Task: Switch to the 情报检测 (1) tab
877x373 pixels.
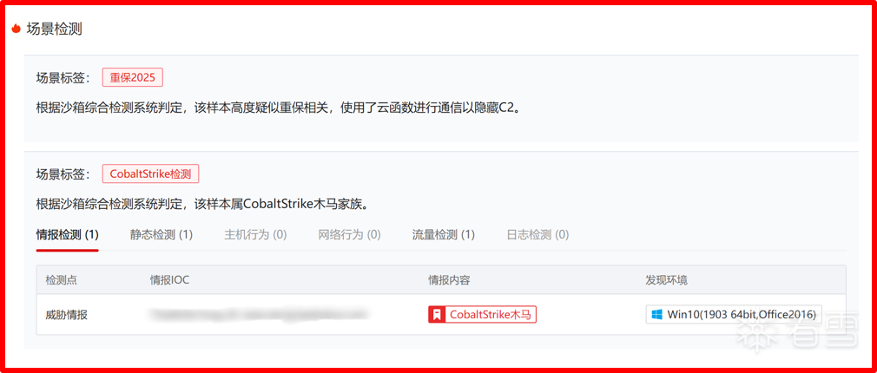Action: pos(68,235)
